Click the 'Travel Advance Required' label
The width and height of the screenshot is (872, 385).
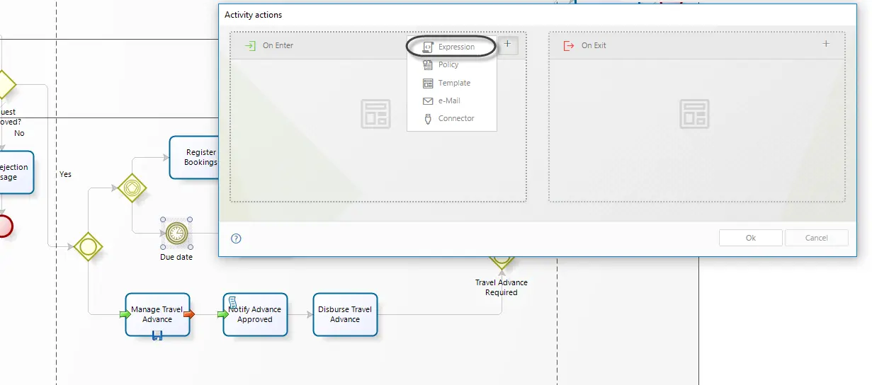[502, 287]
